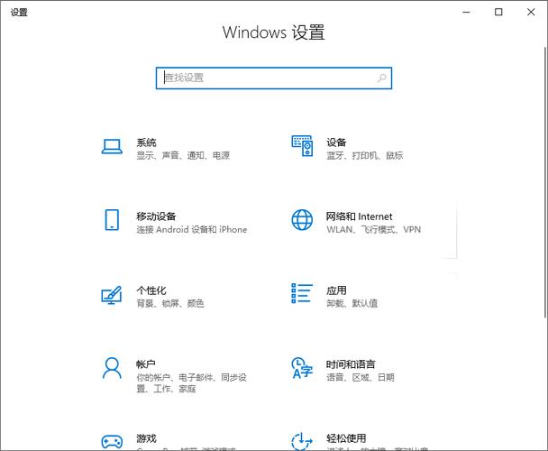The height and width of the screenshot is (451, 548).
Task: Click the 轻松使用 accessibility icon
Action: click(302, 440)
